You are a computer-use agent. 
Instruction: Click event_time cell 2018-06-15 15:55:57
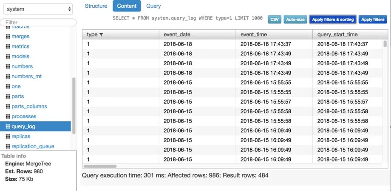pyautogui.click(x=266, y=102)
